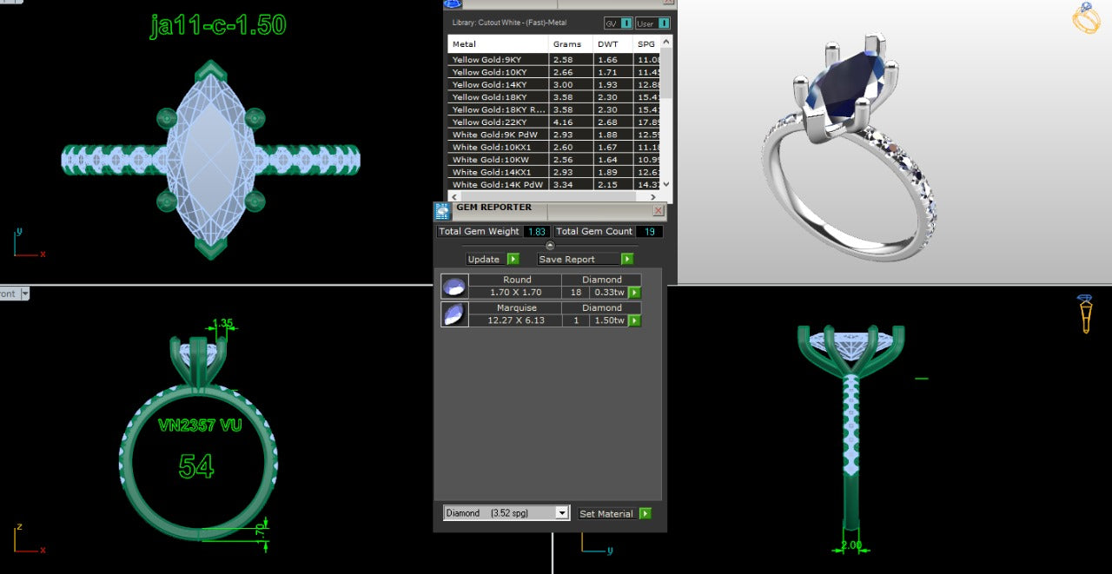Open the Front viewport name dropdown arrow

click(24, 294)
